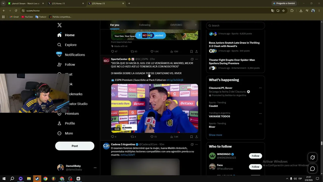Open the bit.ly/3s5GhjB link
The height and width of the screenshot is (182, 323).
(x=175, y=80)
